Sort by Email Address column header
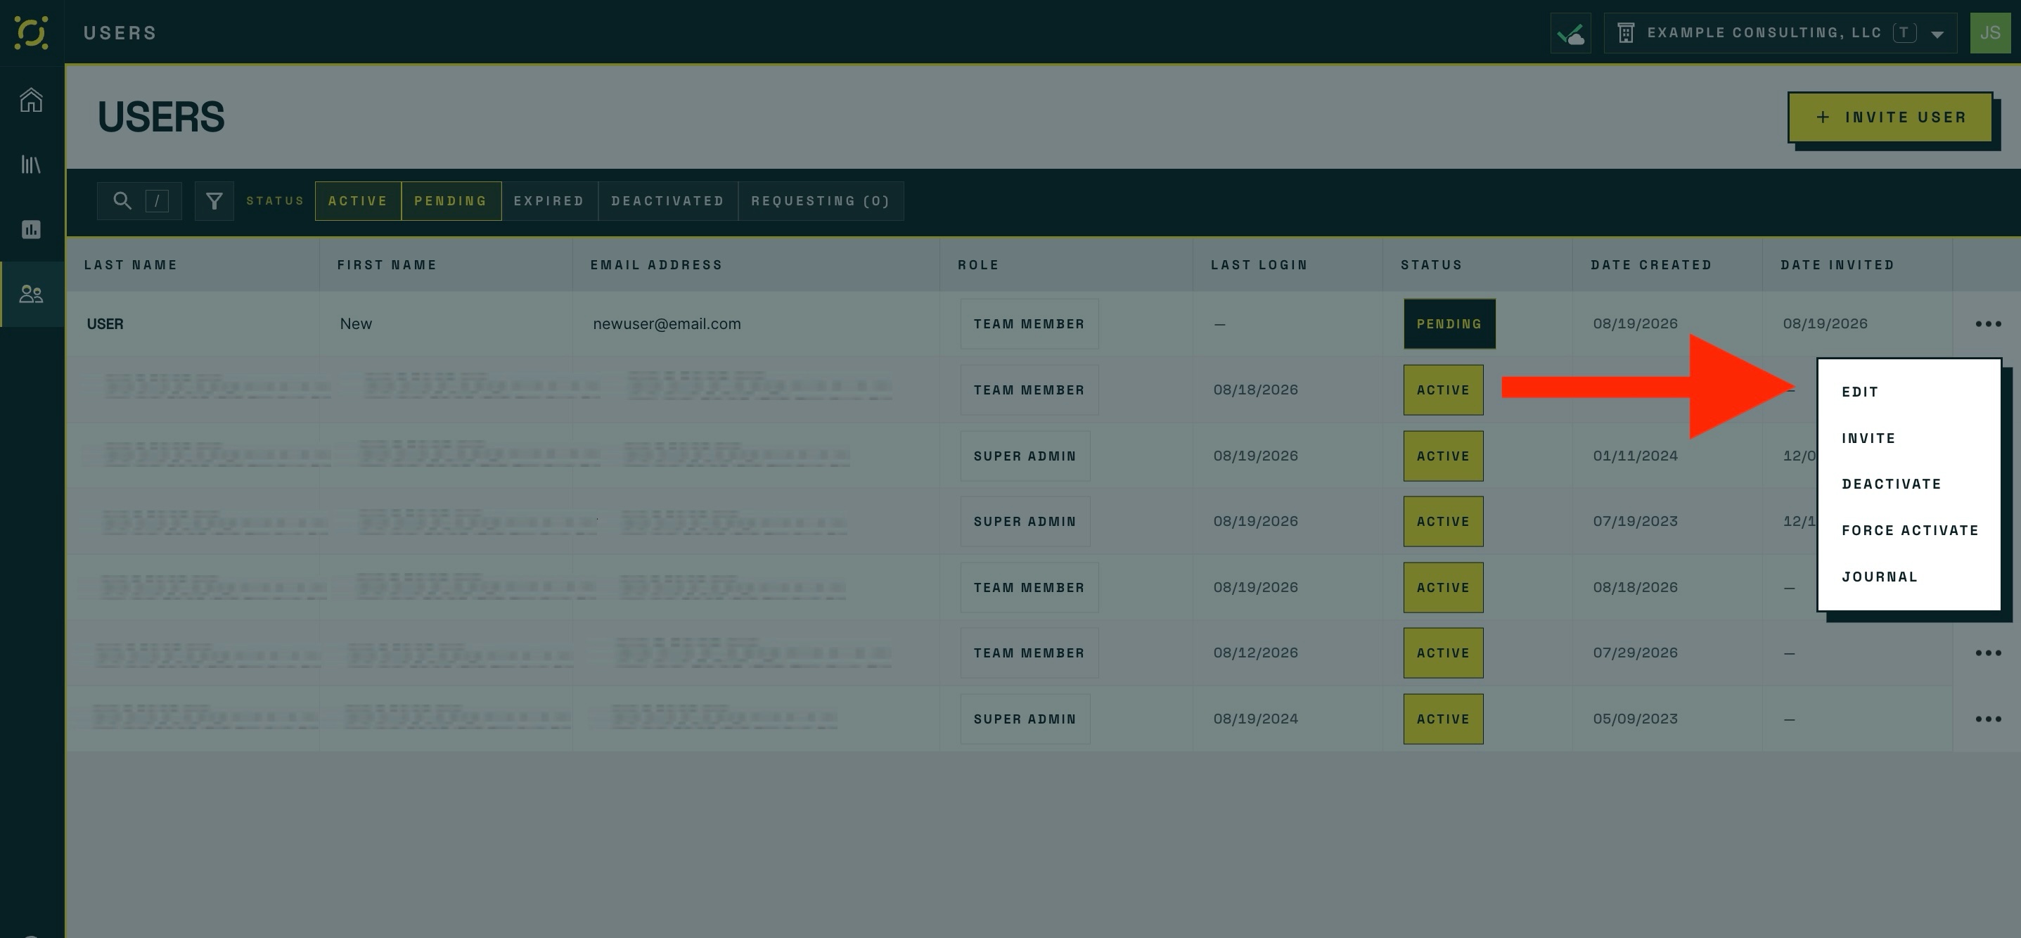Screen dimensions: 2021x938 (x=656, y=265)
